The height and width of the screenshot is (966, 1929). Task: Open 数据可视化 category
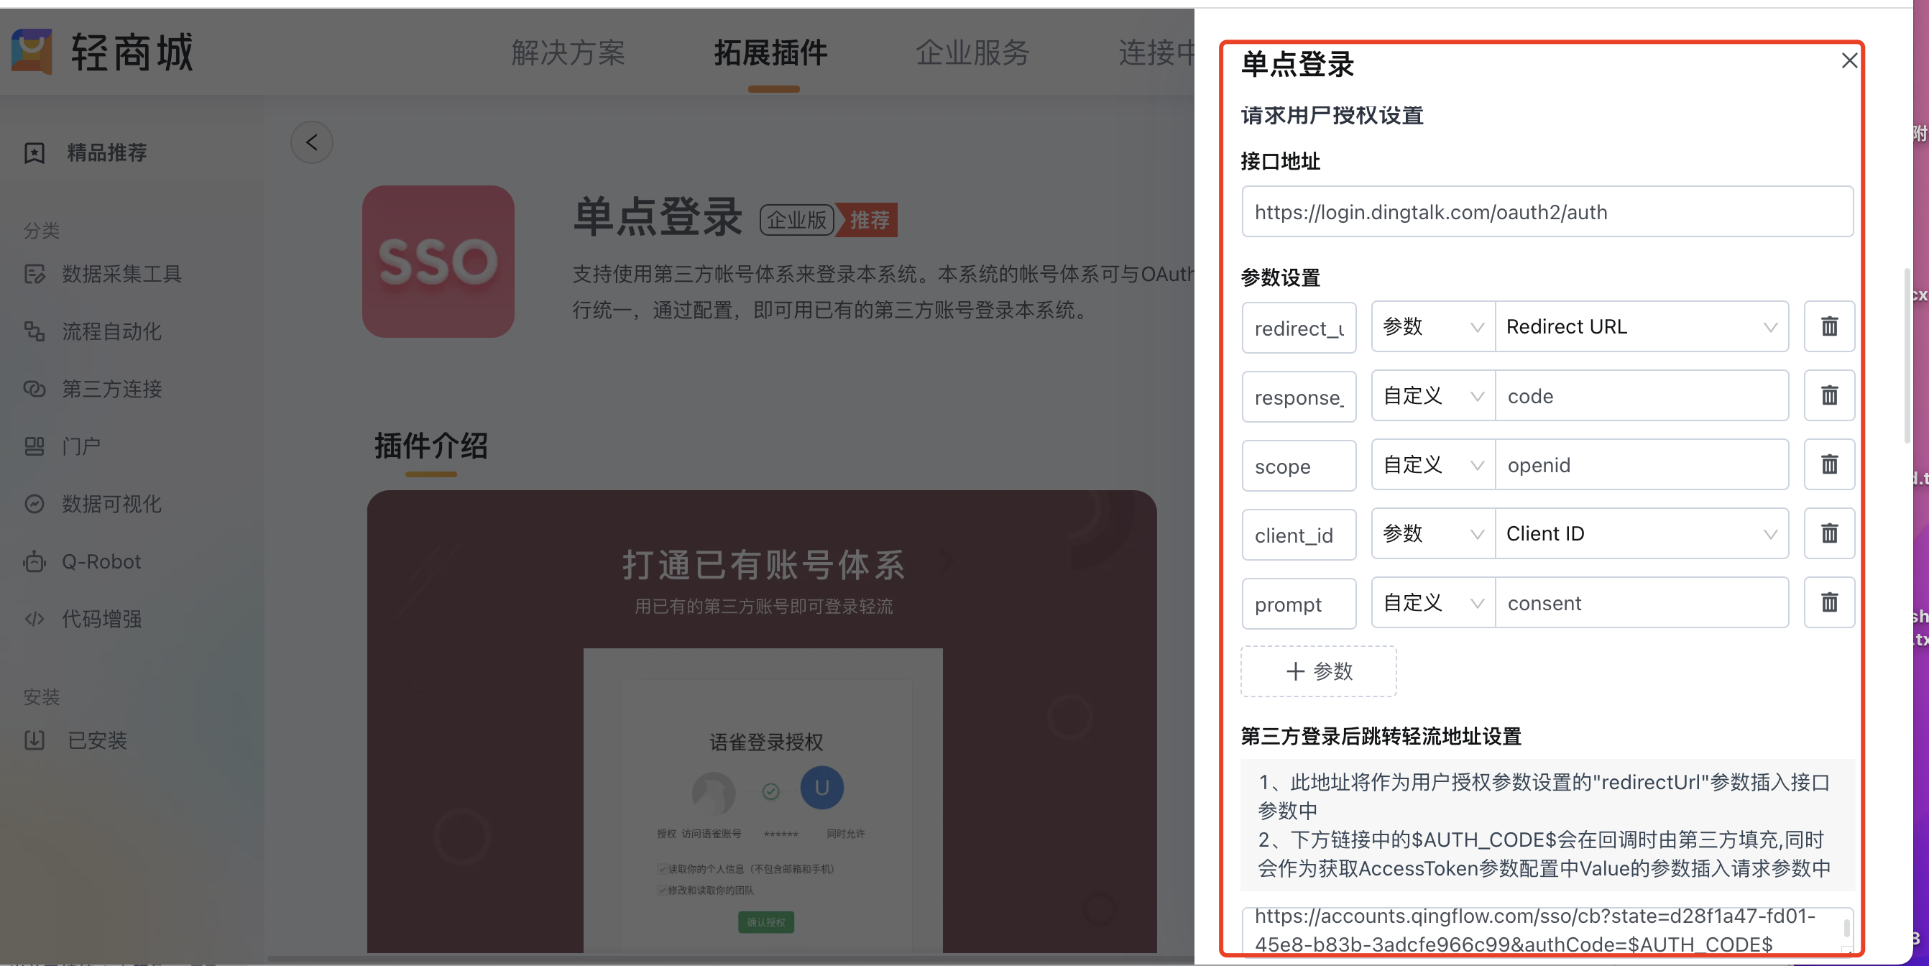click(x=111, y=504)
